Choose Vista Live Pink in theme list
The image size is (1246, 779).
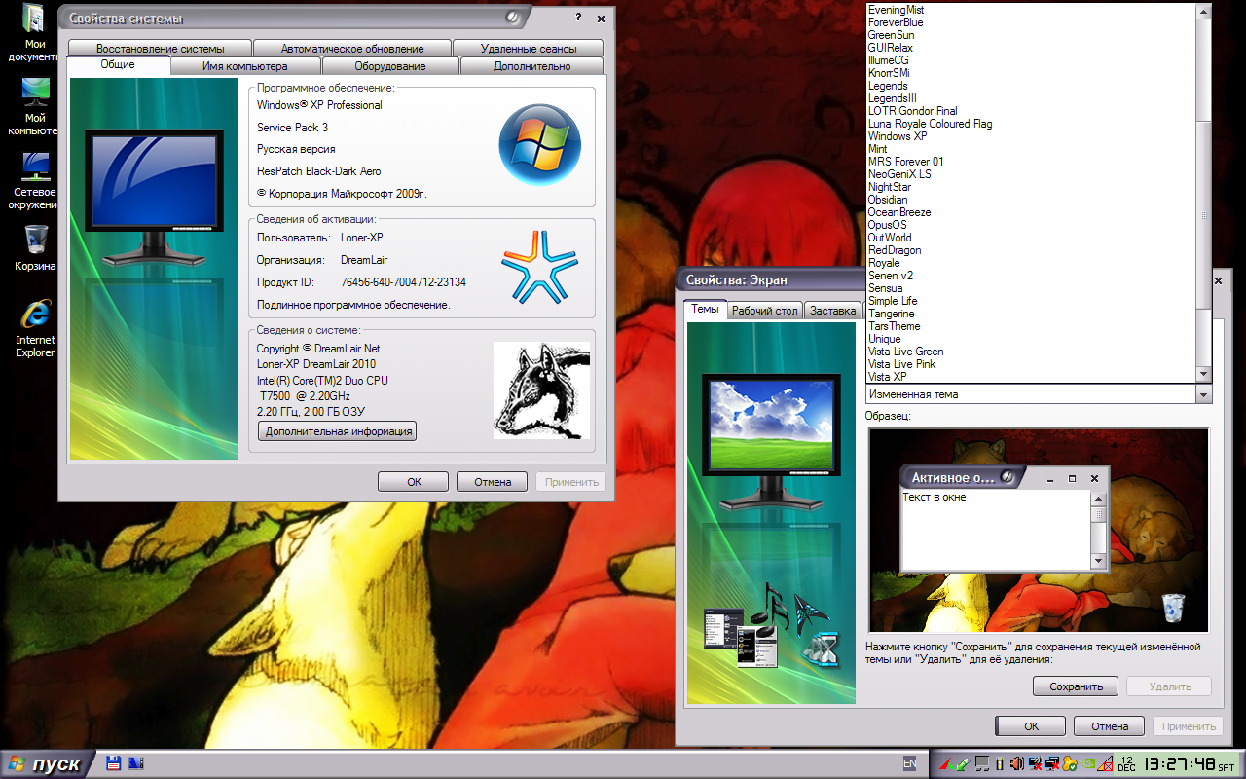click(x=901, y=364)
